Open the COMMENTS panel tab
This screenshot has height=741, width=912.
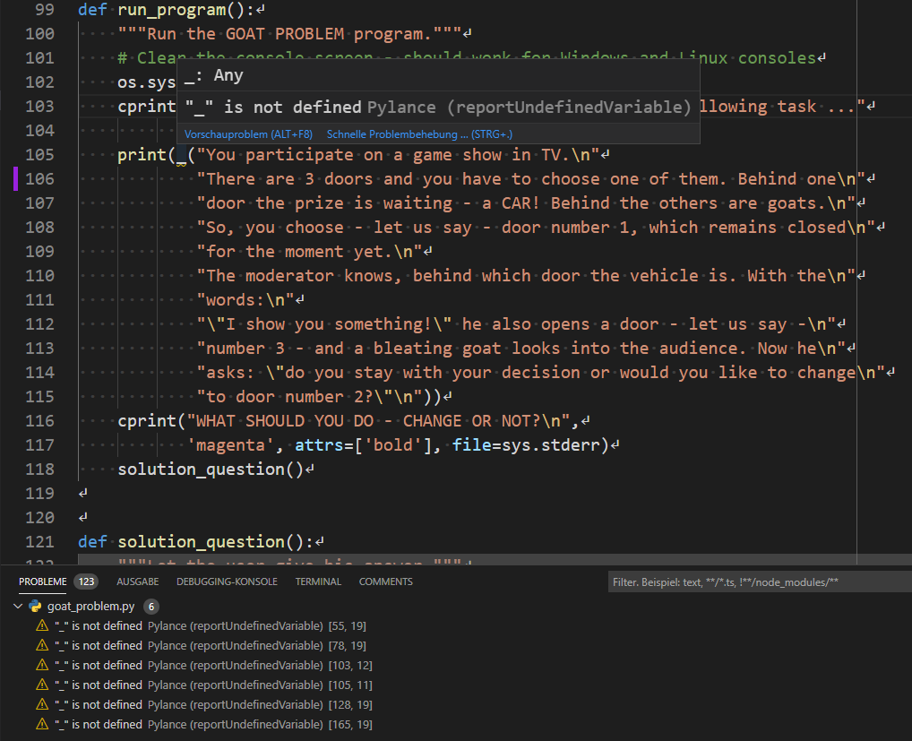point(385,581)
